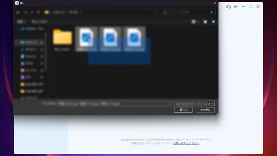Click the folder icon in the address bar
Screen dimensions: 277x156
47,12
